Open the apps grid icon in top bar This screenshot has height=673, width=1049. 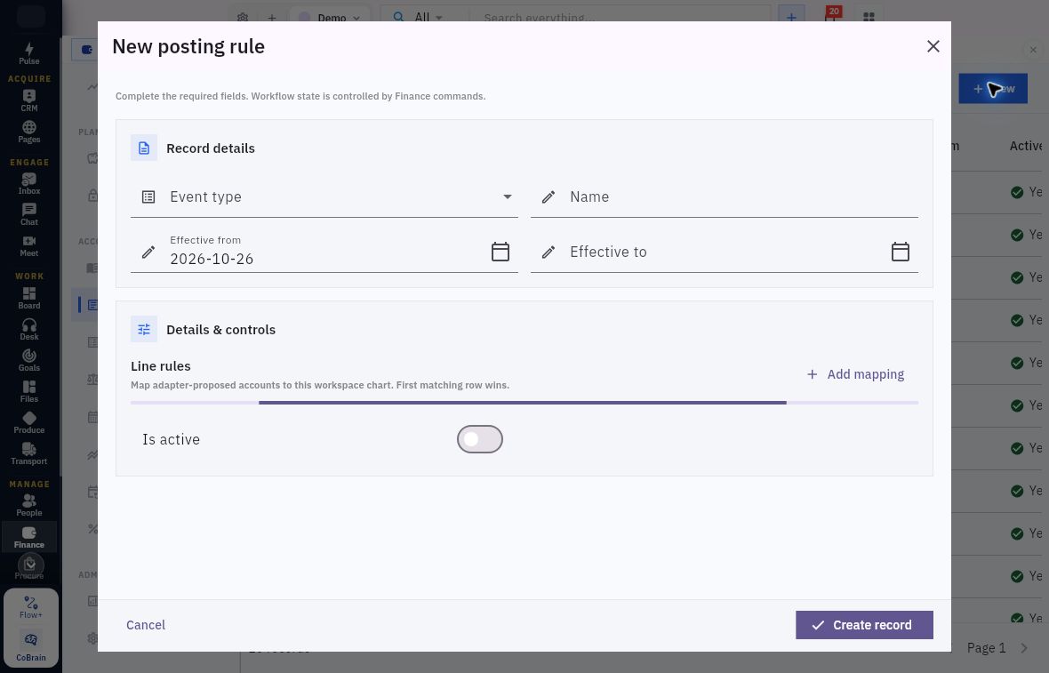click(869, 18)
